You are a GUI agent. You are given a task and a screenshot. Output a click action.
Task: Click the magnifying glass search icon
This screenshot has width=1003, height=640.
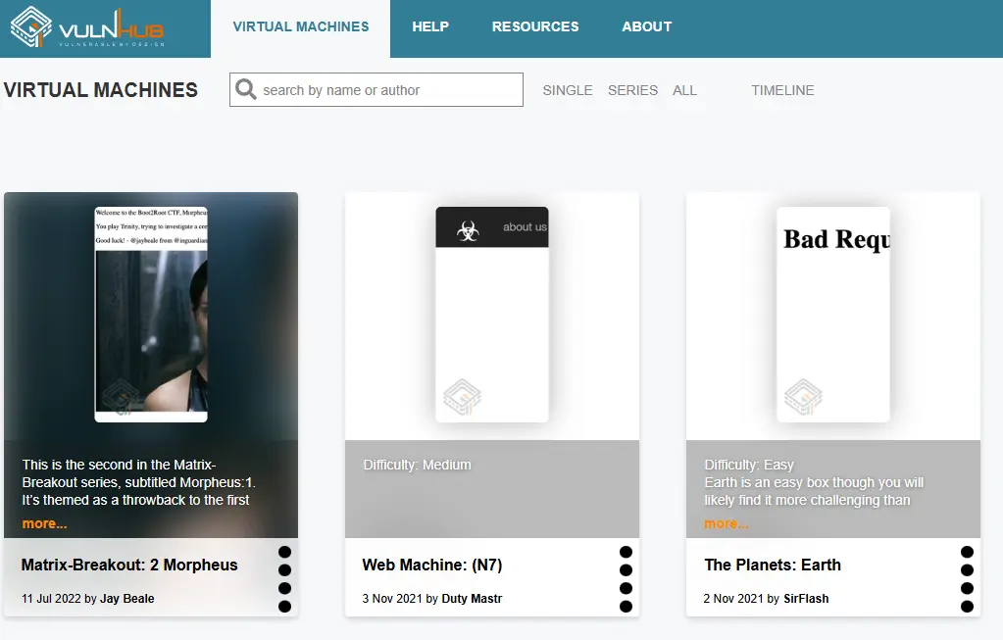[x=246, y=89]
